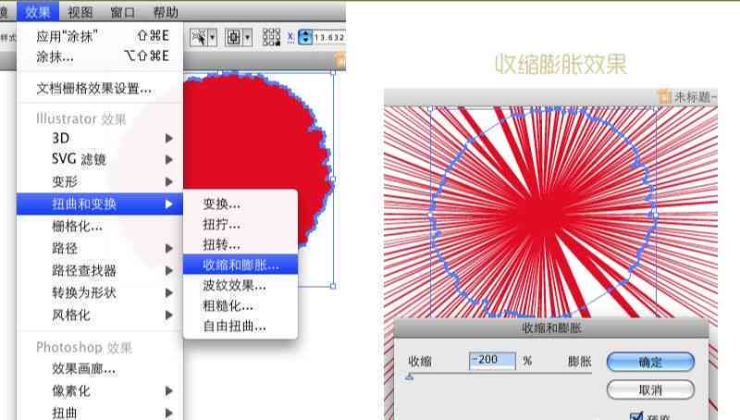Expand the SVG 滤镜 submenu
Image resolution: width=740 pixels, height=420 pixels.
pyautogui.click(x=169, y=159)
